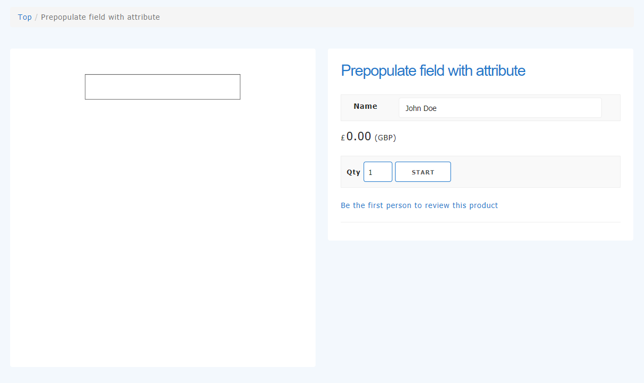Click the Name label next to the input
The height and width of the screenshot is (383, 644).
[365, 106]
